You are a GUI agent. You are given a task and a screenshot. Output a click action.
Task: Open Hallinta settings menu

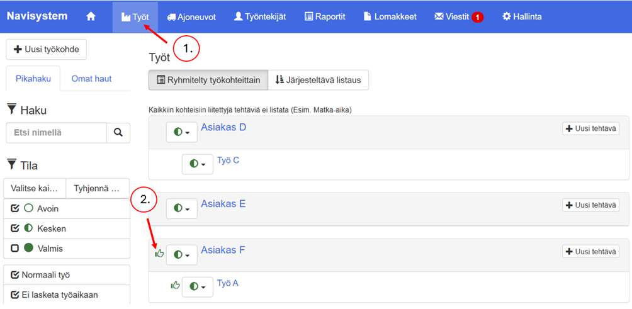[x=522, y=17]
